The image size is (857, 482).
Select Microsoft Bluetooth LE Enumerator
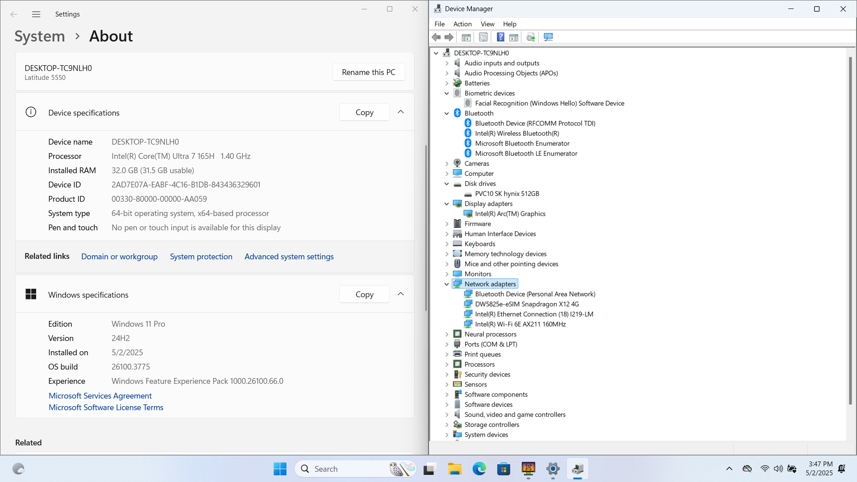coord(526,154)
